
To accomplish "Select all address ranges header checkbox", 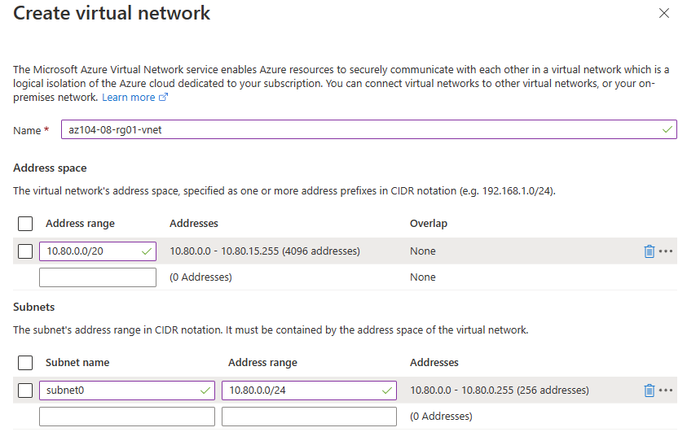I will 25,224.
